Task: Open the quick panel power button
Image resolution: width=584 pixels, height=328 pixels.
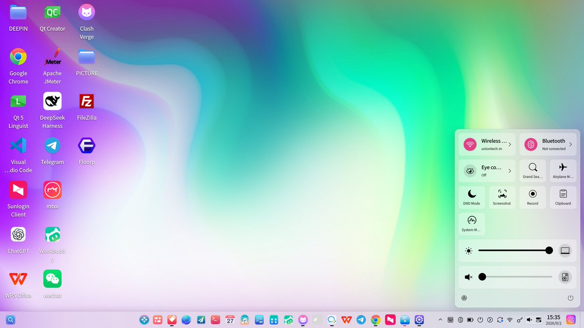Action: [x=570, y=298]
